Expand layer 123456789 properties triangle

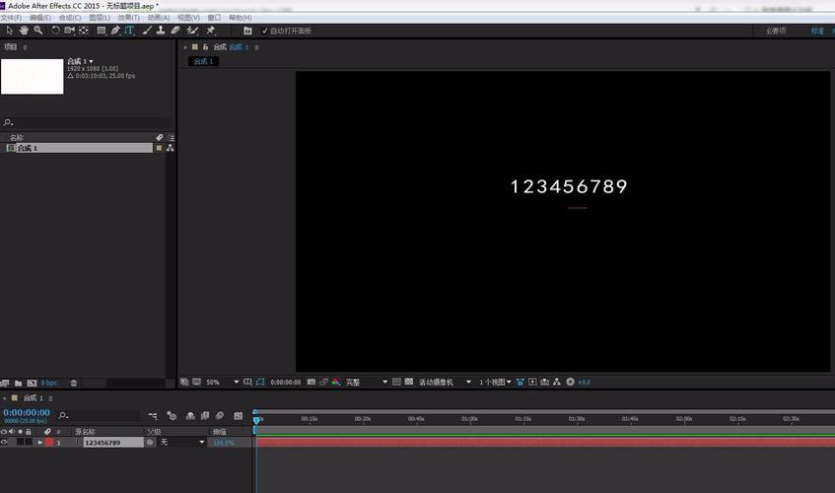[40, 443]
